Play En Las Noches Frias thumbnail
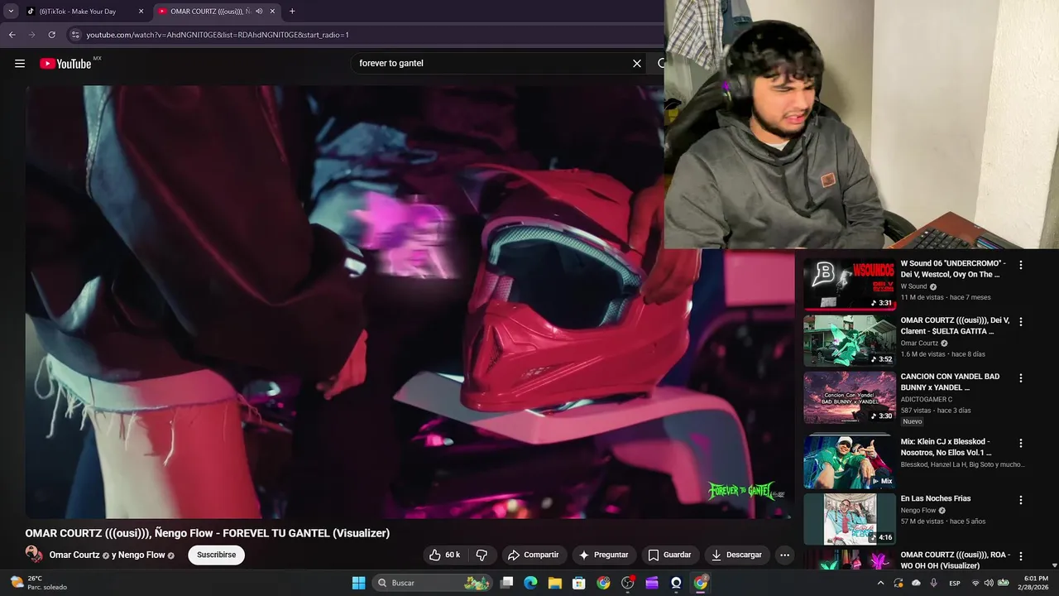1059x596 pixels. pos(849,519)
